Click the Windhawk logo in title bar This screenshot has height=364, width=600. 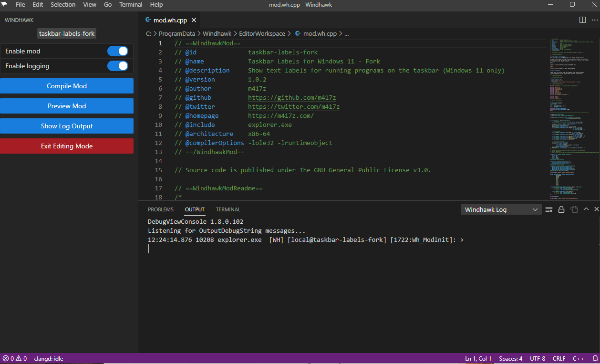point(4,4)
